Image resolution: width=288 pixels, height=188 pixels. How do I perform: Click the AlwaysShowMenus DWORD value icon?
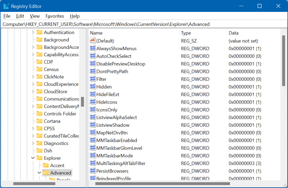click(93, 48)
